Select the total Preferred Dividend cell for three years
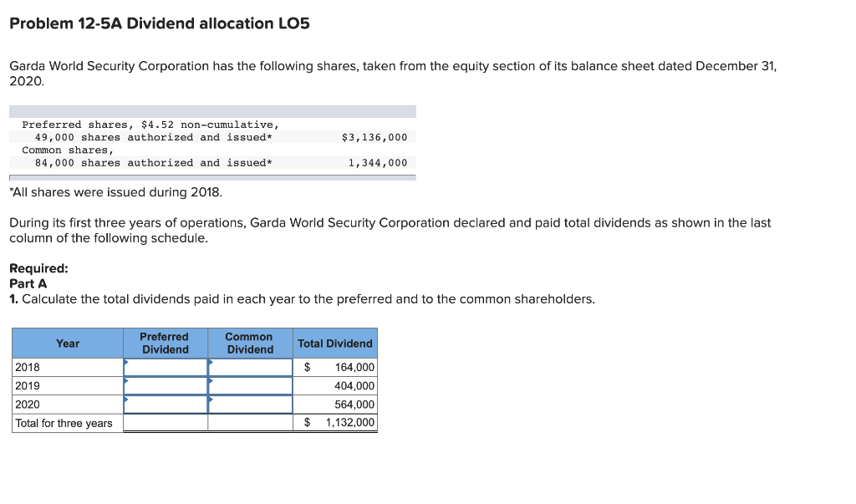 [x=166, y=423]
